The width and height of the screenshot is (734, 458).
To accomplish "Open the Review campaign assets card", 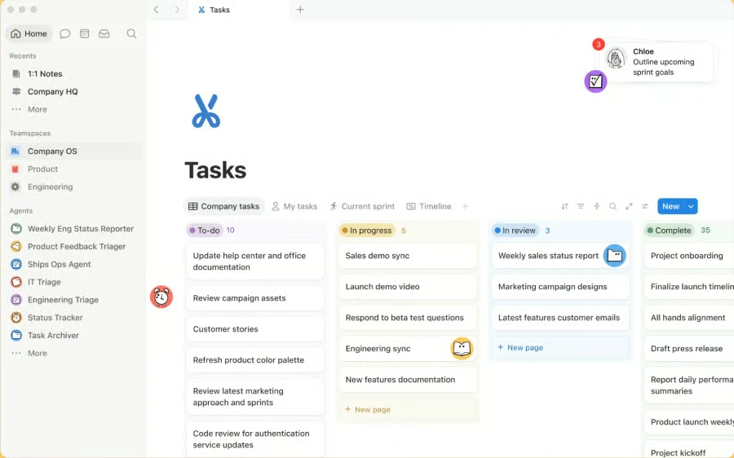I will pos(255,298).
